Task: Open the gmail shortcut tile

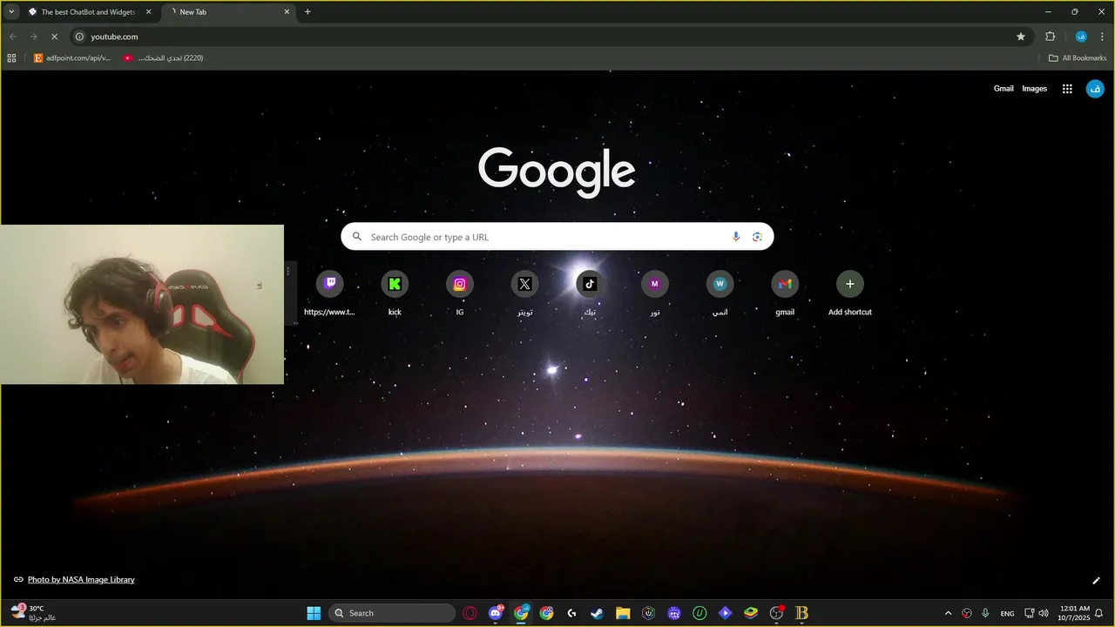Action: point(785,293)
